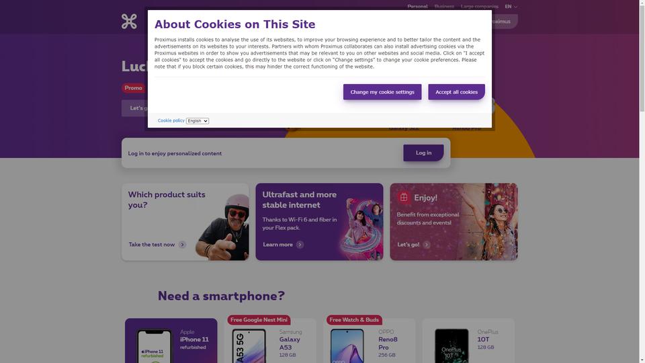
Task: Click the Free Google Nest Mini badge
Action: pos(259,320)
